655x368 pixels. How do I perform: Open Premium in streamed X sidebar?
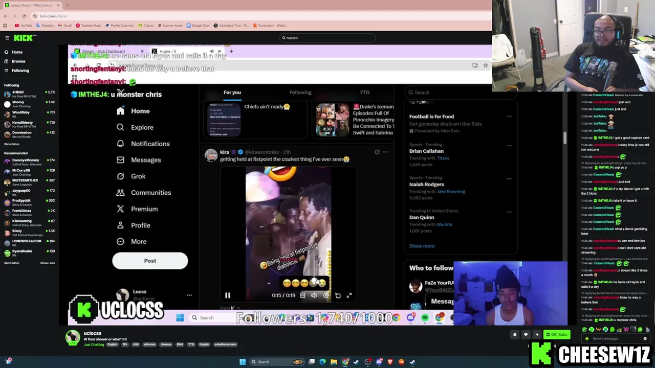tap(137, 209)
